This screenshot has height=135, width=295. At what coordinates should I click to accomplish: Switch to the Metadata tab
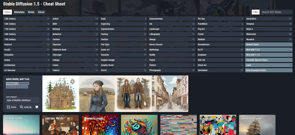click(x=19, y=12)
